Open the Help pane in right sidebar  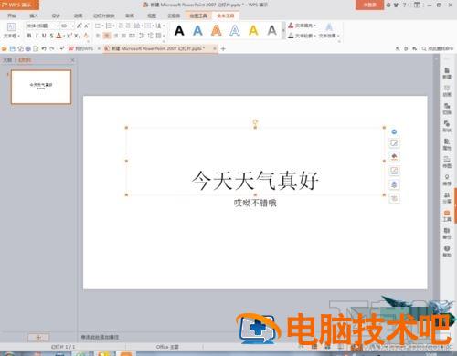point(447,251)
